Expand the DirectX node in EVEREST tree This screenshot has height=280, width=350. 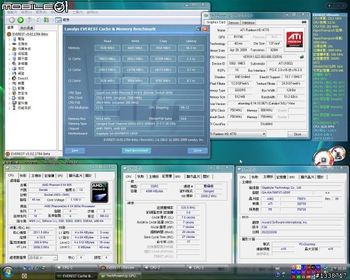9,78
